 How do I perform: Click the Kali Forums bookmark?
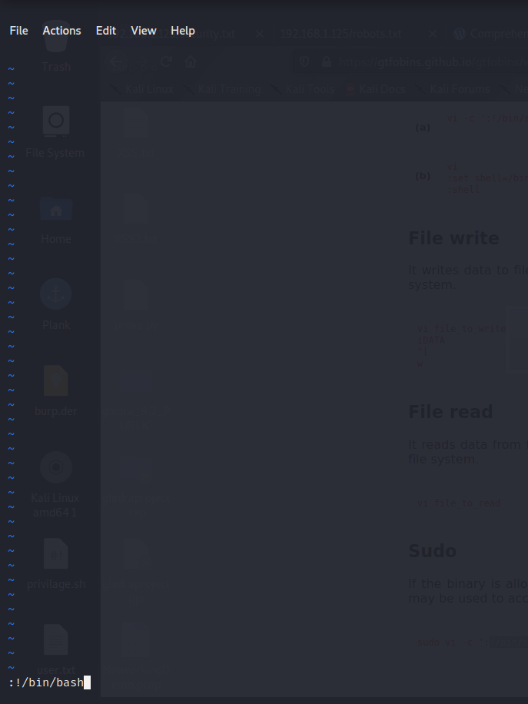tap(458, 89)
